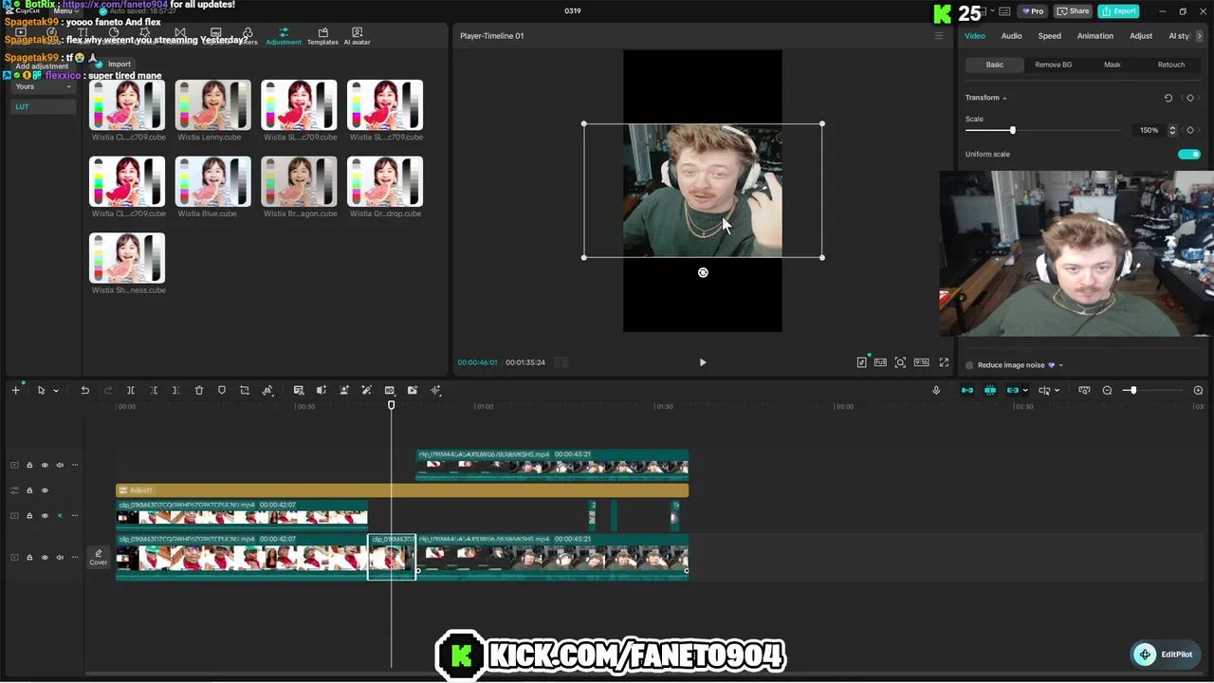Toggle main track magnet icon

[x=967, y=390]
